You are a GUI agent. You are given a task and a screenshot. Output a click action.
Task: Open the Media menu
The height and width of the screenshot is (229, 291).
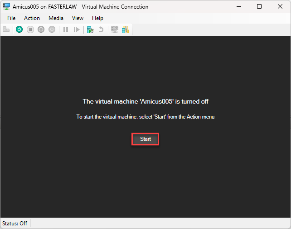(x=56, y=18)
